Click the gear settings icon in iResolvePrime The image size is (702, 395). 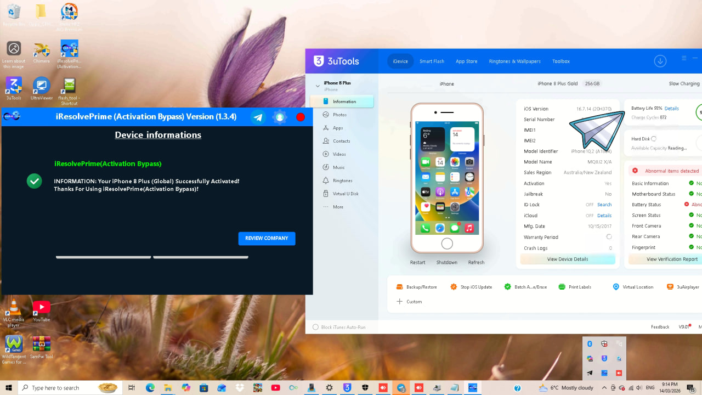click(x=280, y=117)
